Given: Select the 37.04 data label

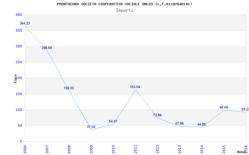Looking at the screenshot, I should 91,127.
